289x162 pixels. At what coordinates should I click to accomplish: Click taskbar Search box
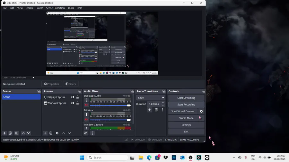click(x=108, y=158)
